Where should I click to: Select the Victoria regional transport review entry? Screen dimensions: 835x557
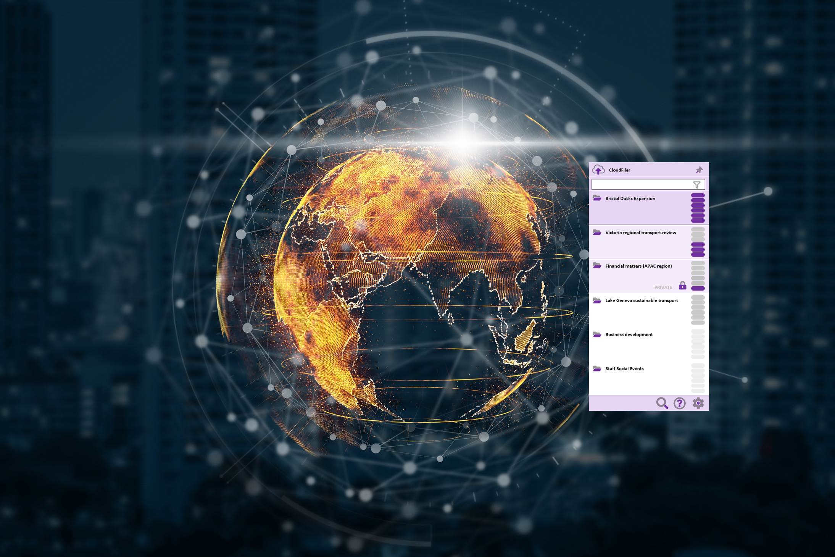(641, 232)
